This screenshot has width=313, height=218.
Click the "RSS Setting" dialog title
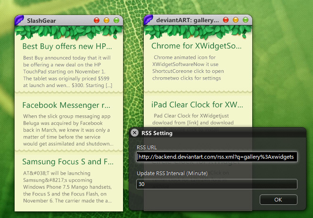point(157,133)
